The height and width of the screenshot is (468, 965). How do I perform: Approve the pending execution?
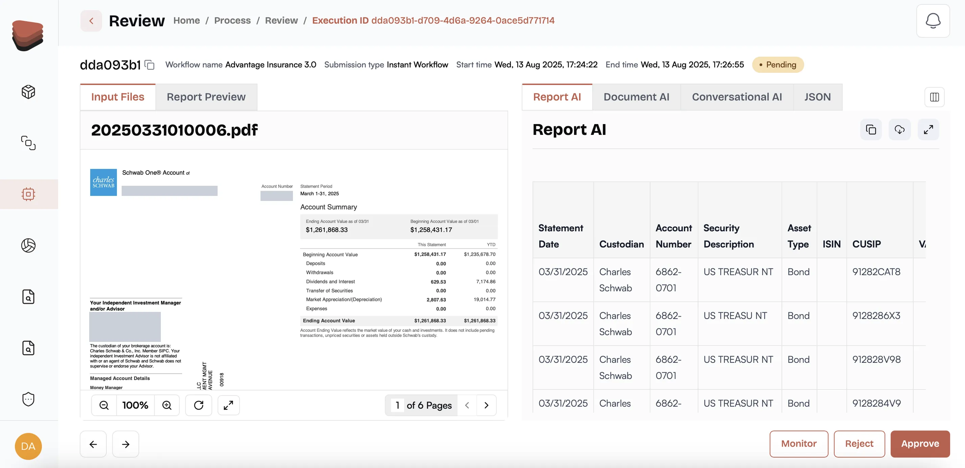coord(920,444)
